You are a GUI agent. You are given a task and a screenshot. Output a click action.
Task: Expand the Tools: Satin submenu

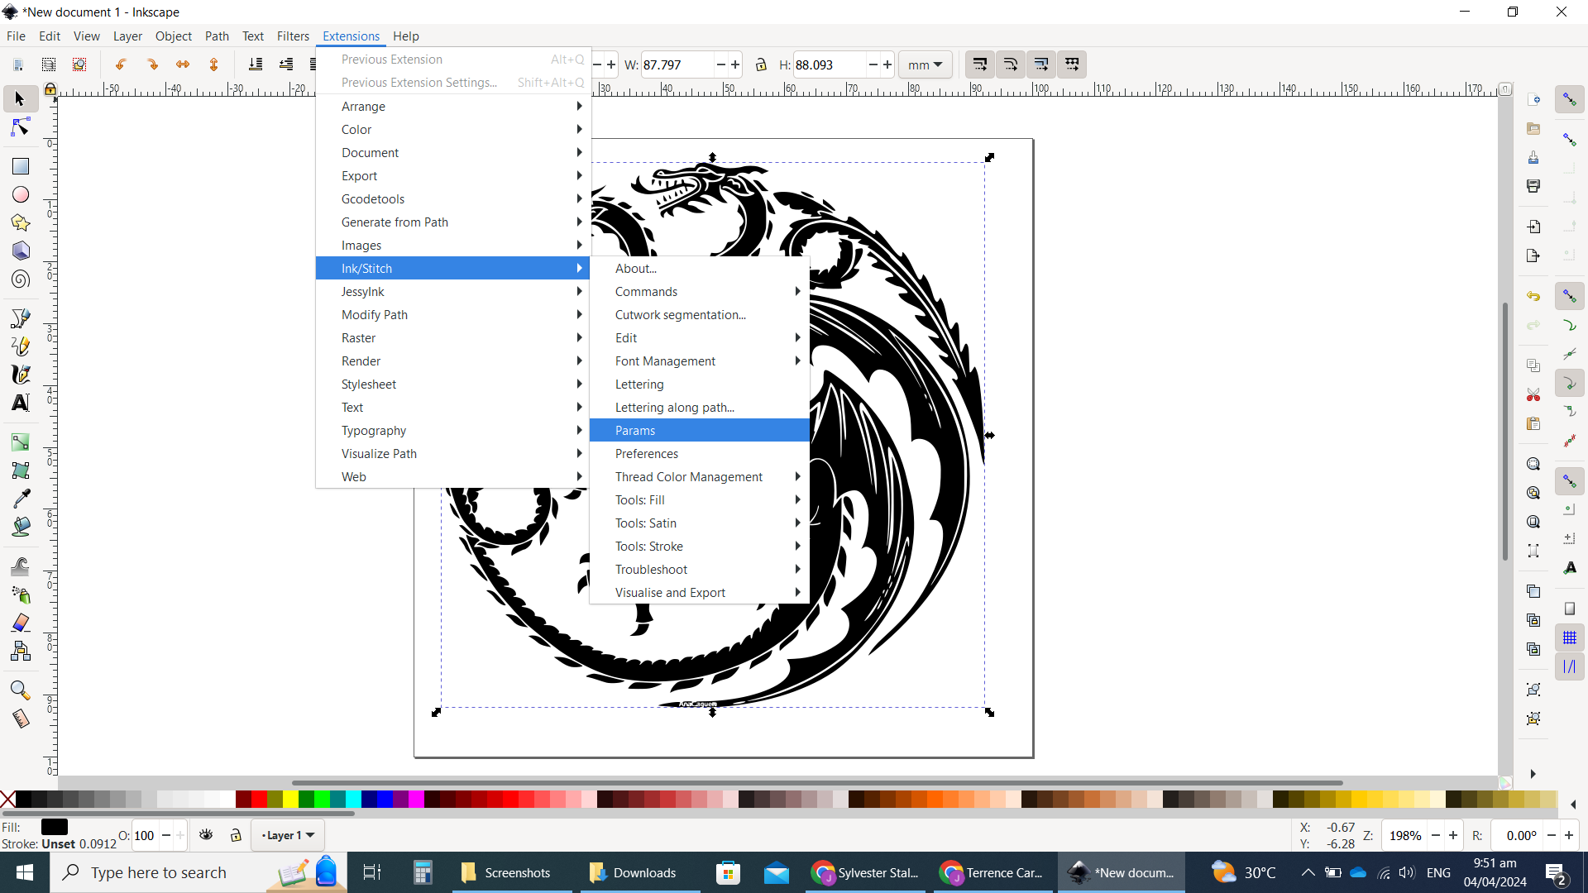point(700,523)
